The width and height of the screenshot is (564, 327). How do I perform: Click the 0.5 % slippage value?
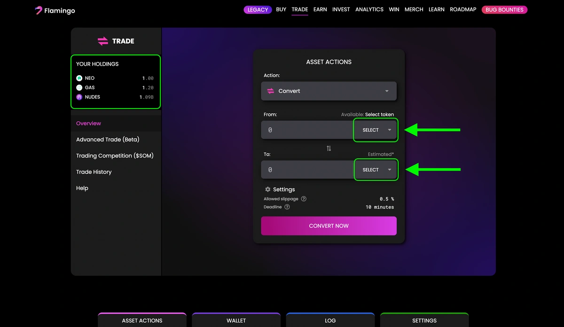click(x=387, y=199)
